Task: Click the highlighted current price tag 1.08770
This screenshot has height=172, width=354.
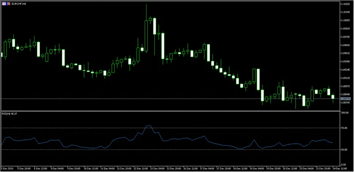Action: (x=346, y=99)
